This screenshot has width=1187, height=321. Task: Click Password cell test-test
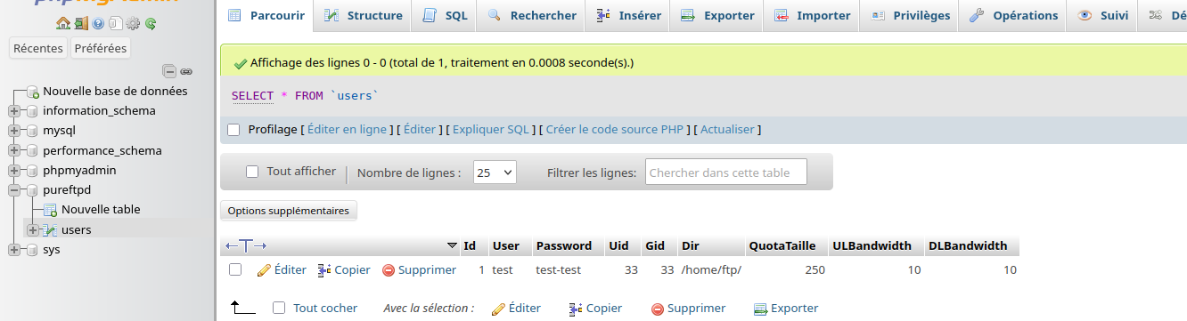coord(558,270)
